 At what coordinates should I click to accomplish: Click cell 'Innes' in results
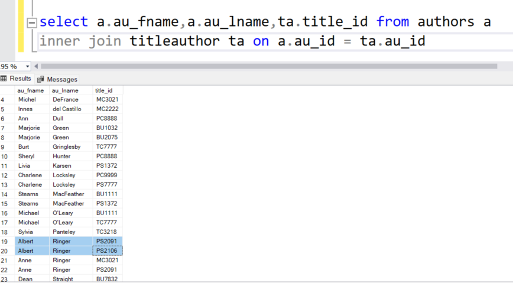click(32, 109)
